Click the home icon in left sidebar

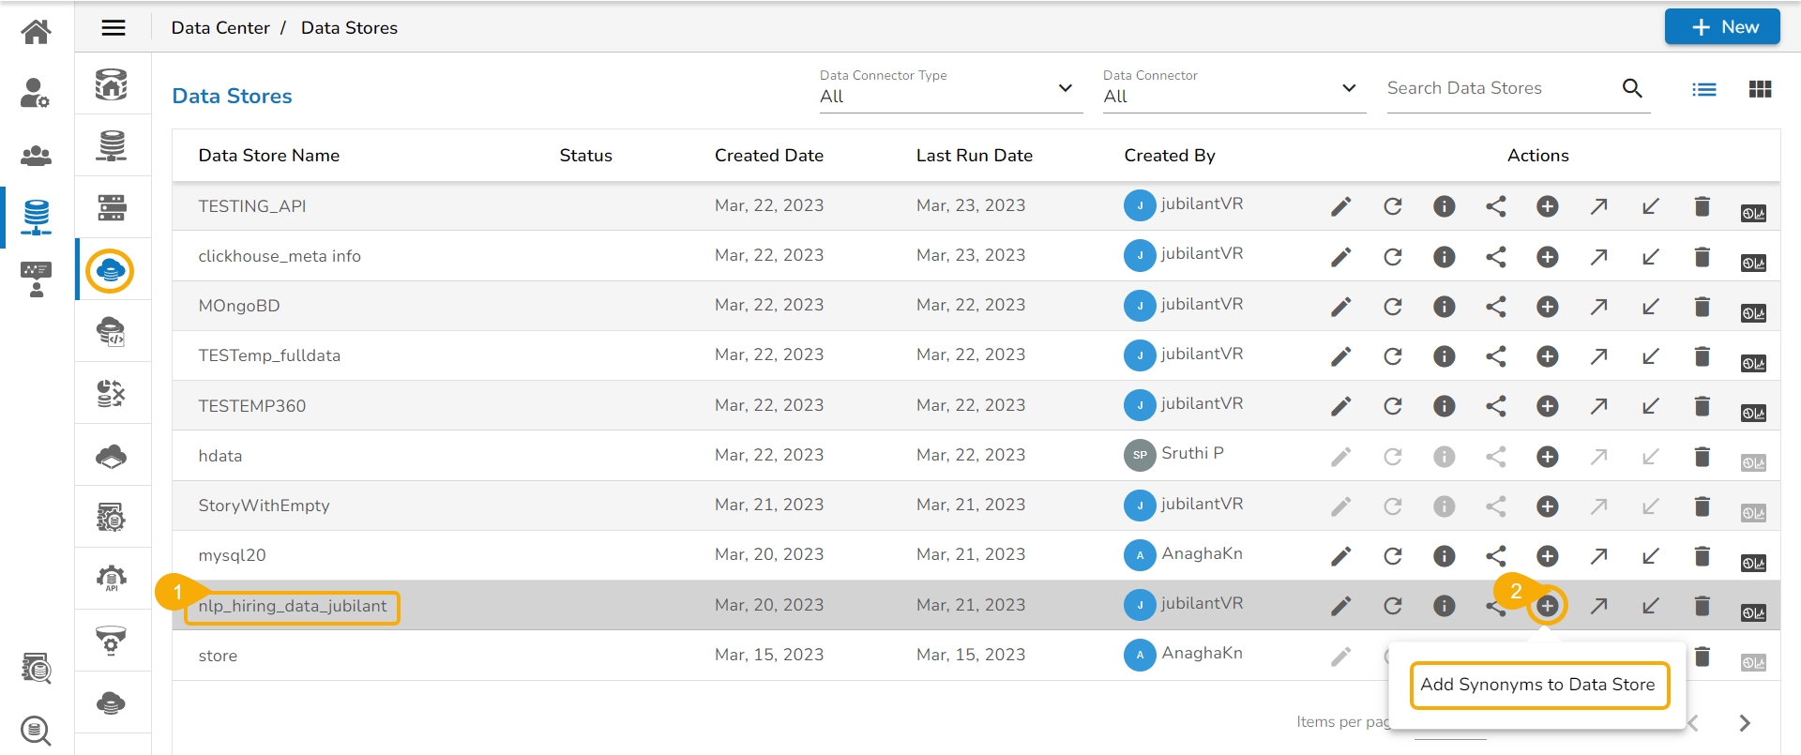[36, 32]
